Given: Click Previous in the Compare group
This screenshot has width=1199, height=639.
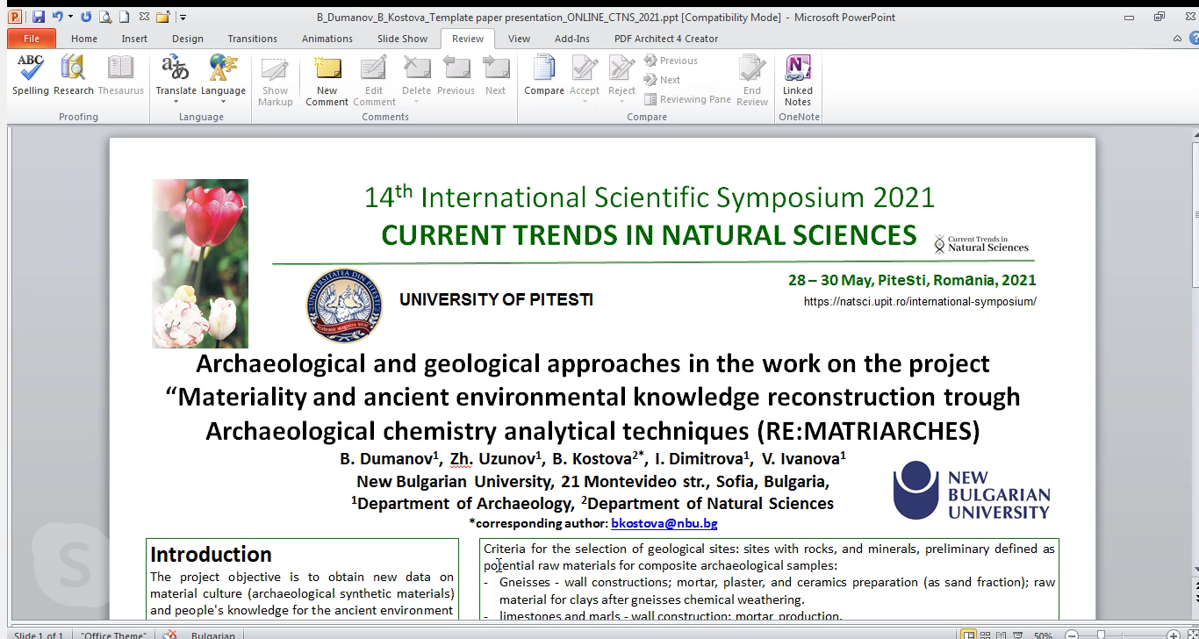Looking at the screenshot, I should click(671, 61).
